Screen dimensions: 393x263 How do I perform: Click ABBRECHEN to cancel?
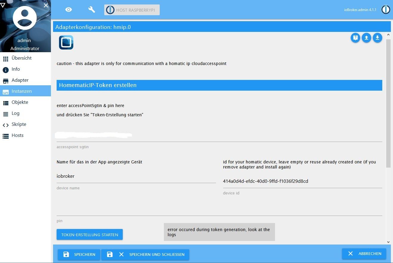tap(364, 253)
